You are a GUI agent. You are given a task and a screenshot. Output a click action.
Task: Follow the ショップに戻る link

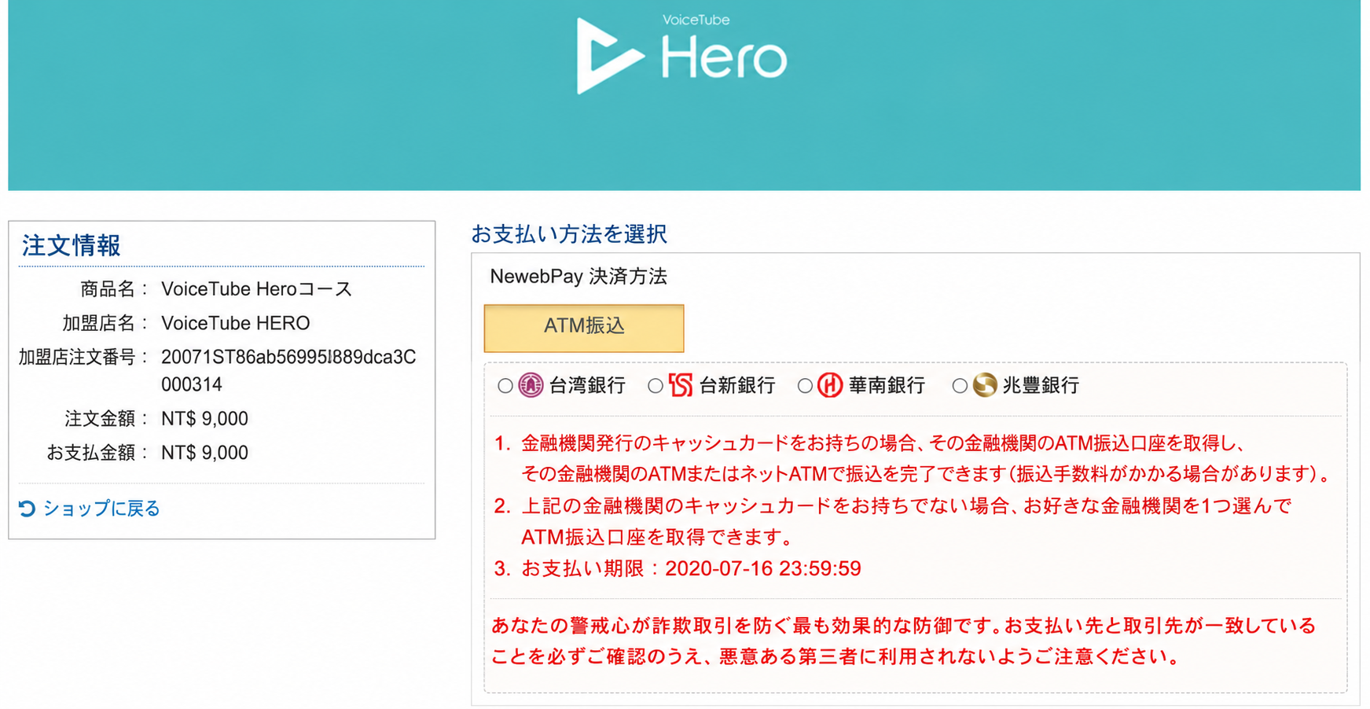(x=101, y=509)
